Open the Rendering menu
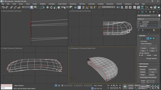The height and width of the screenshot is (90, 161). [x=73, y=4]
